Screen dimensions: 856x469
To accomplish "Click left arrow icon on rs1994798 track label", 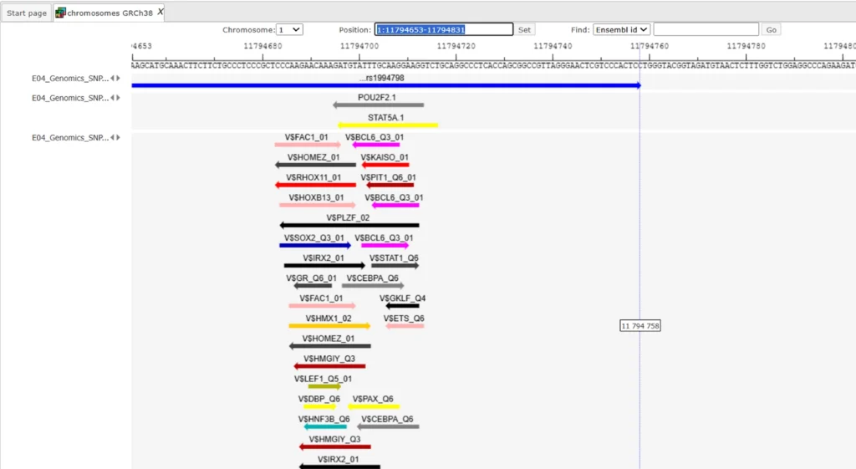I will (x=113, y=78).
